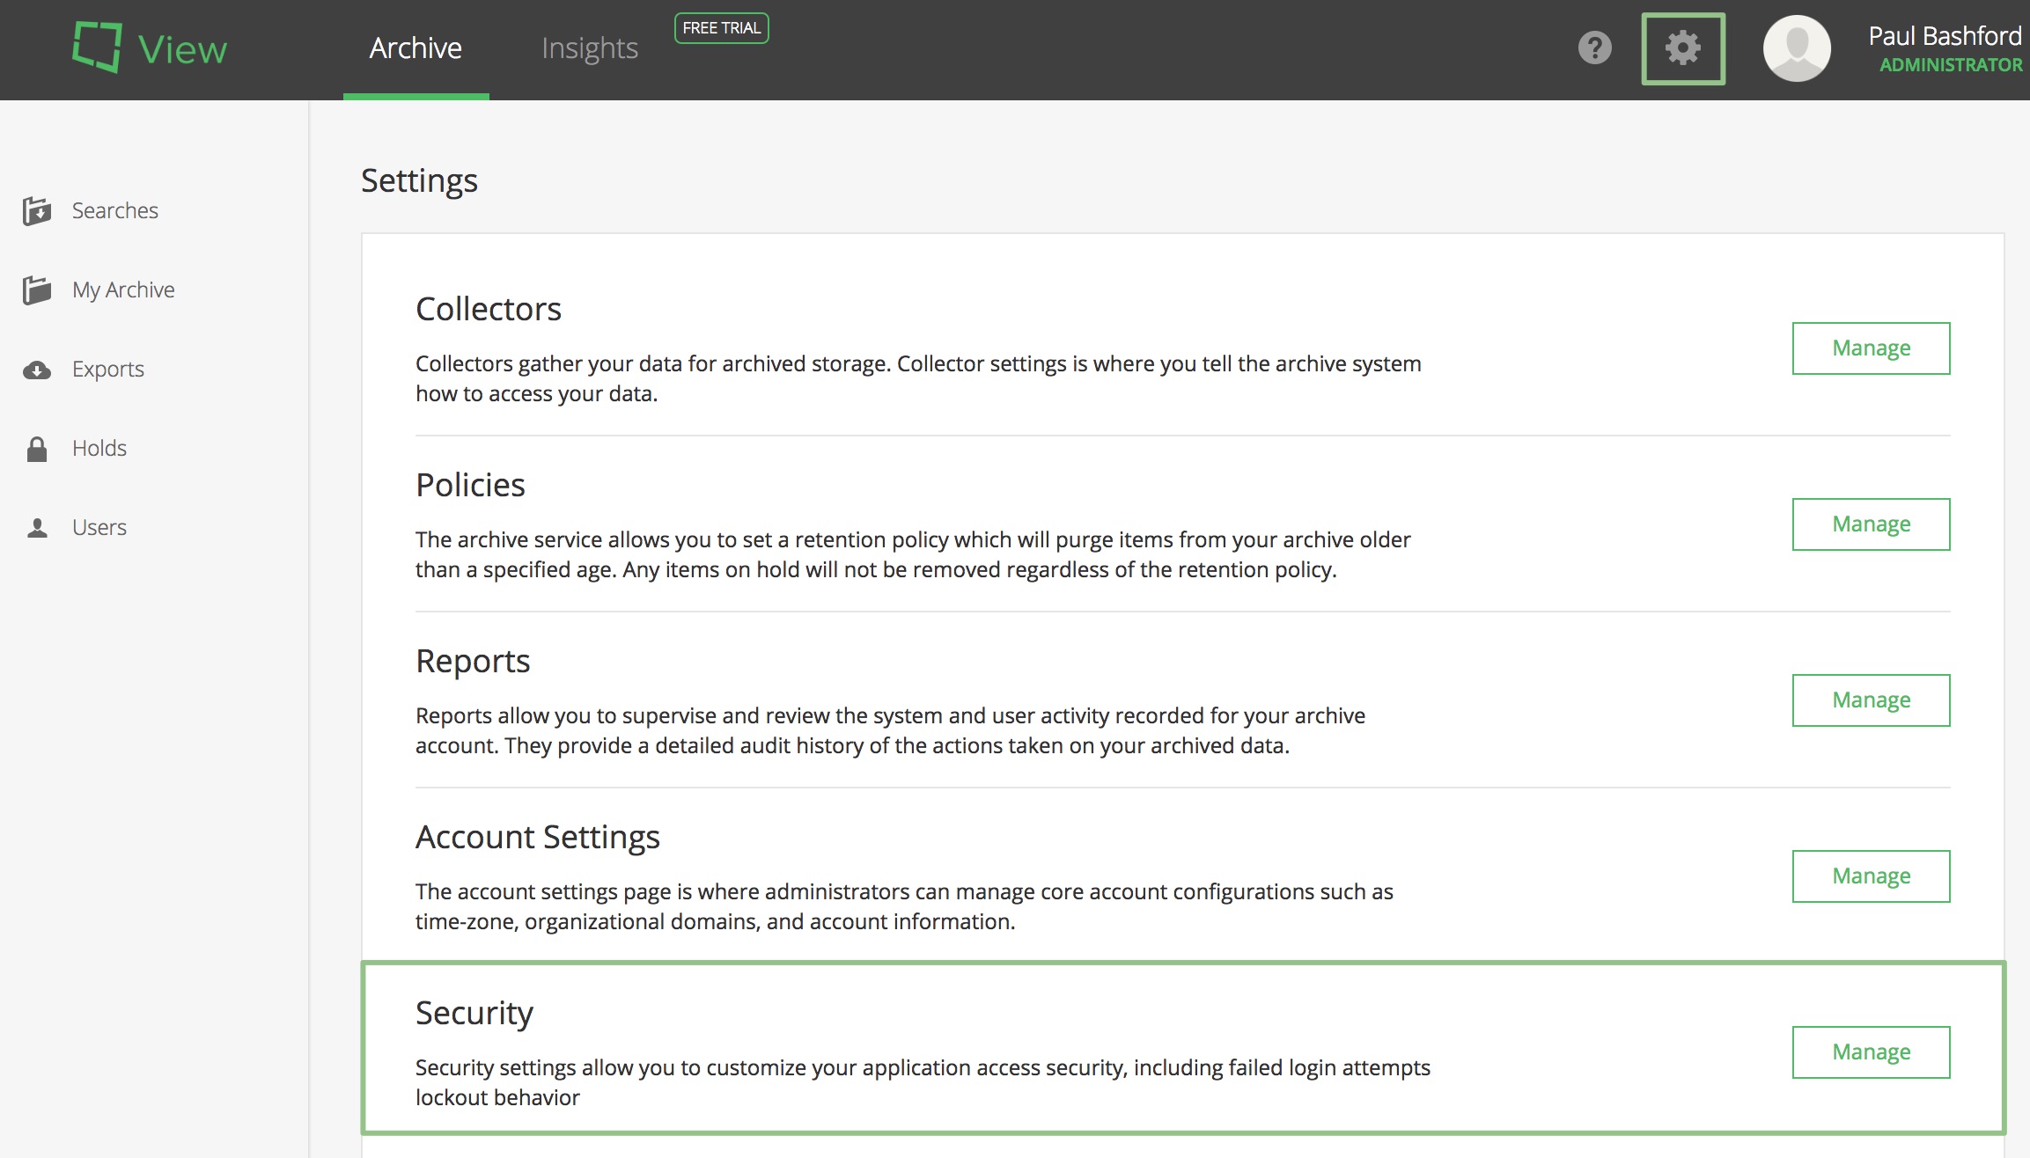Viewport: 2030px width, 1158px height.
Task: Manage the Collectors settings
Action: tap(1871, 348)
